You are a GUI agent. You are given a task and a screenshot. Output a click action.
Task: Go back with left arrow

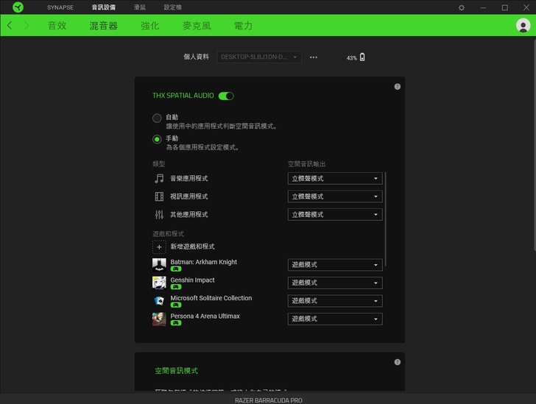pos(10,25)
